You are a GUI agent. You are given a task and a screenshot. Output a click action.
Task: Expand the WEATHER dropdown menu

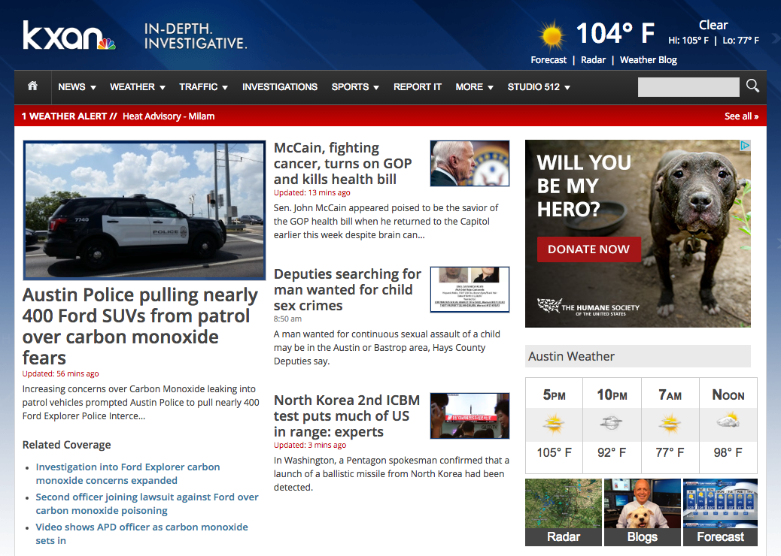tap(138, 87)
